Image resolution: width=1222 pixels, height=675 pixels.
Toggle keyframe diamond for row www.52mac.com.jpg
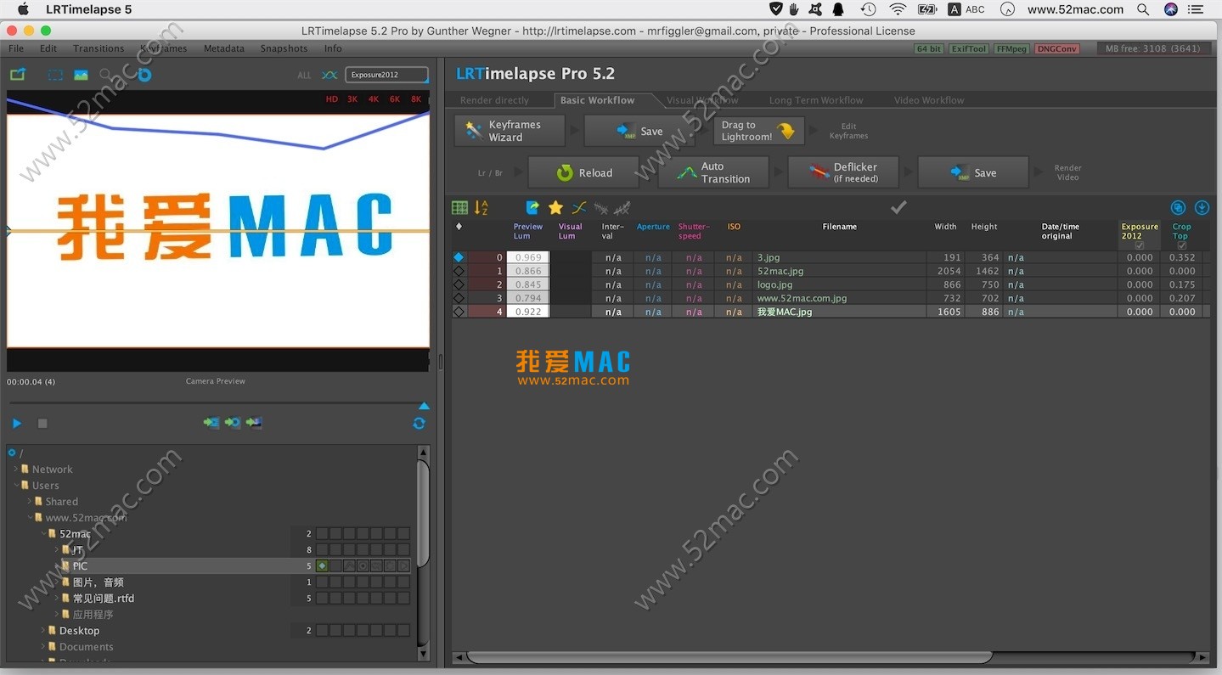tap(459, 298)
